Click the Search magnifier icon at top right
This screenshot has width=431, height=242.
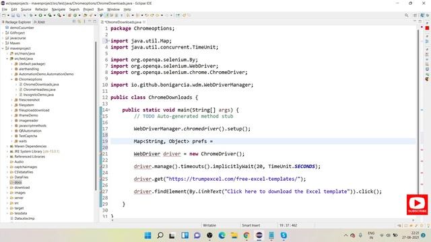click(x=406, y=15)
